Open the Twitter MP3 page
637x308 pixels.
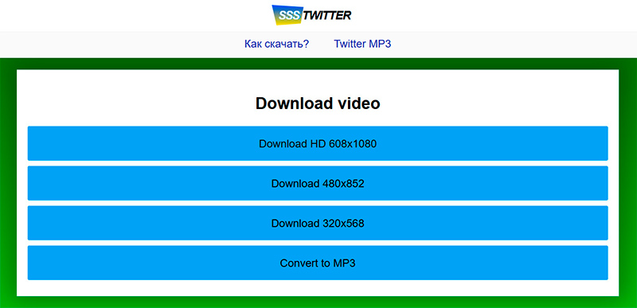point(362,44)
